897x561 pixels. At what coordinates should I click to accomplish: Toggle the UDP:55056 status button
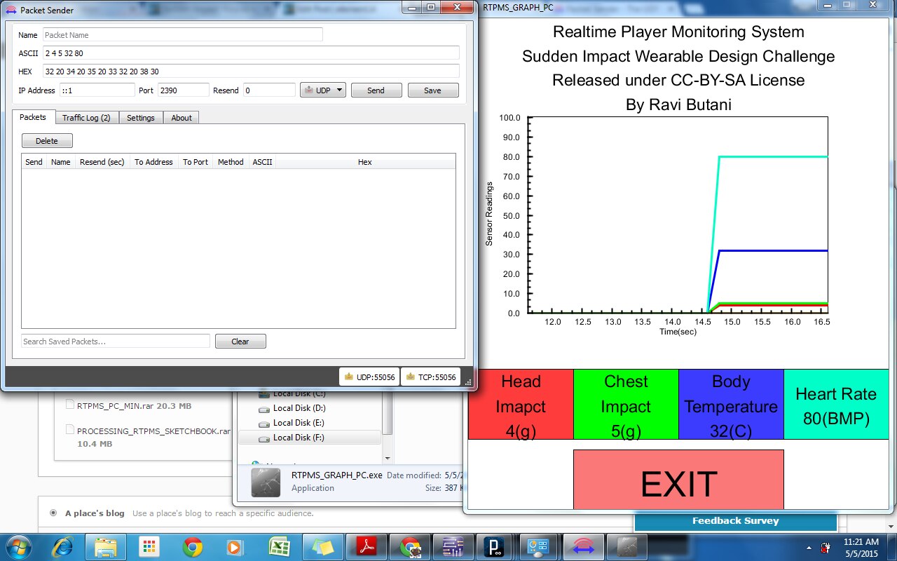[369, 377]
